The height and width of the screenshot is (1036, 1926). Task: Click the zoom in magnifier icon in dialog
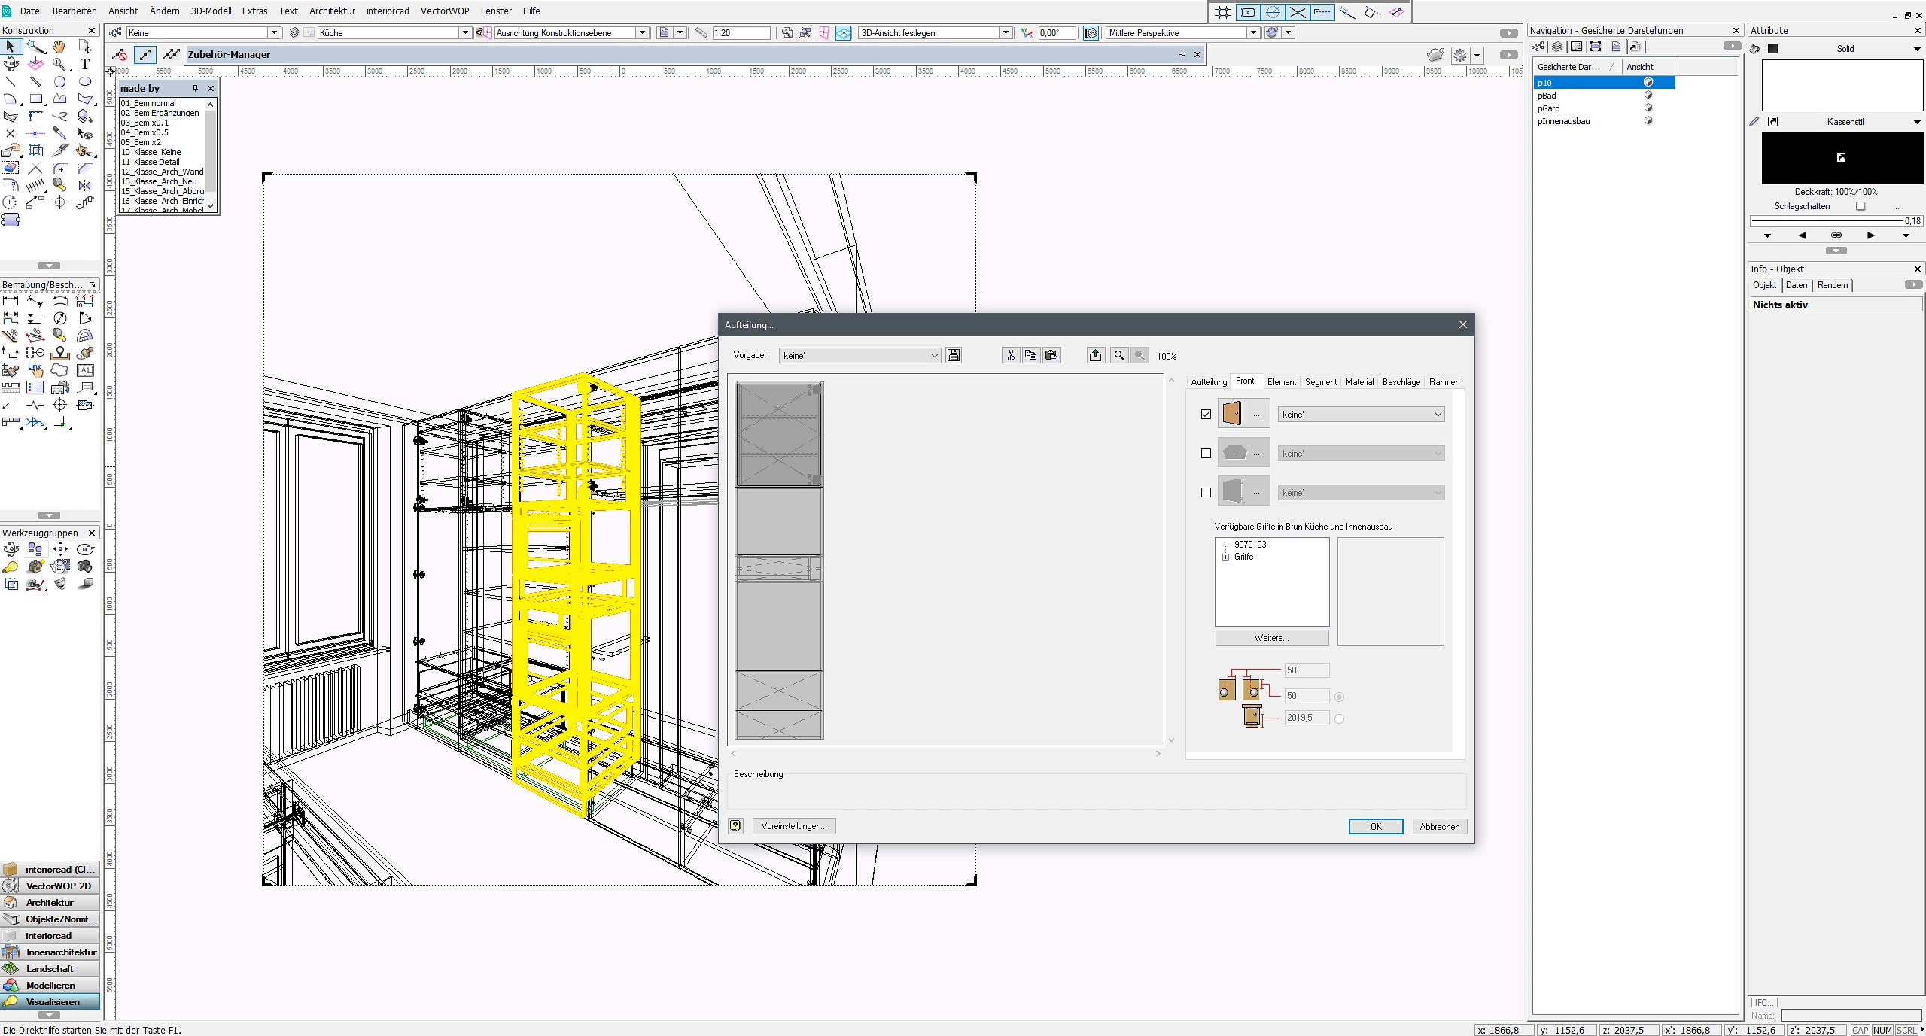click(x=1119, y=355)
